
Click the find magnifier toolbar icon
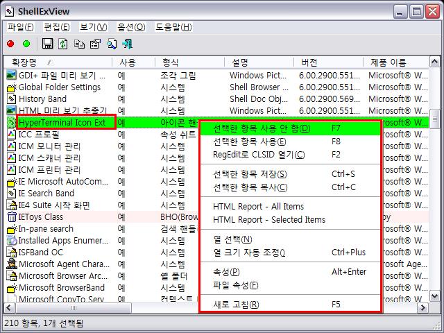click(x=111, y=44)
